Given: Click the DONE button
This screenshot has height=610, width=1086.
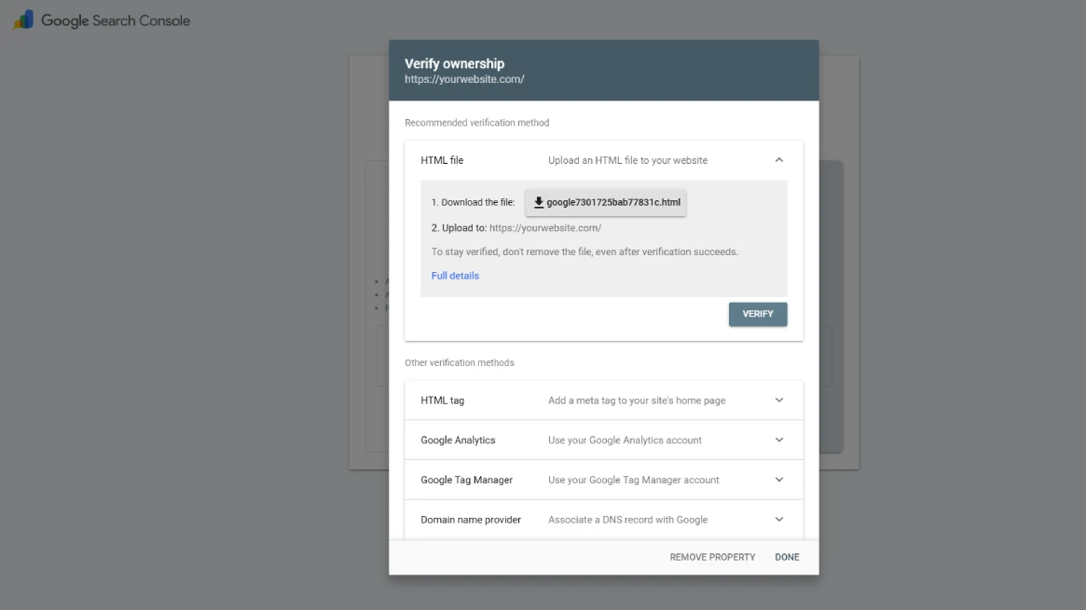Looking at the screenshot, I should (787, 556).
